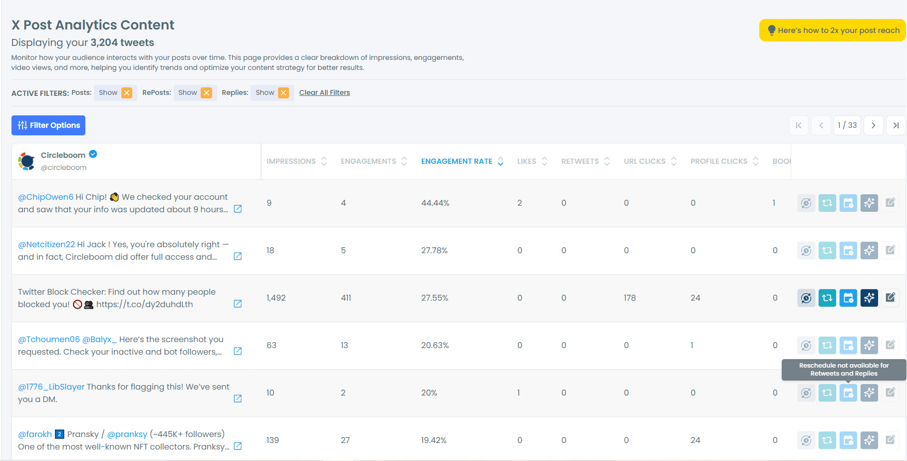Click AI sparkle icon in @Tchoumen06 row
The width and height of the screenshot is (907, 461).
tap(869, 345)
